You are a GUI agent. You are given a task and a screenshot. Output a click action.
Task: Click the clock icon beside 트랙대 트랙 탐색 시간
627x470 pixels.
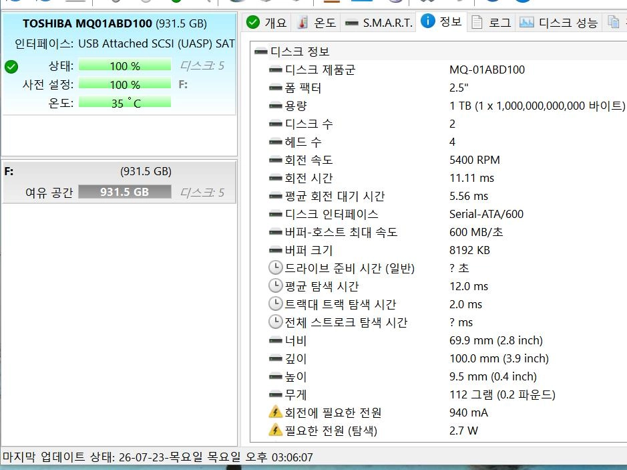pyautogui.click(x=275, y=304)
